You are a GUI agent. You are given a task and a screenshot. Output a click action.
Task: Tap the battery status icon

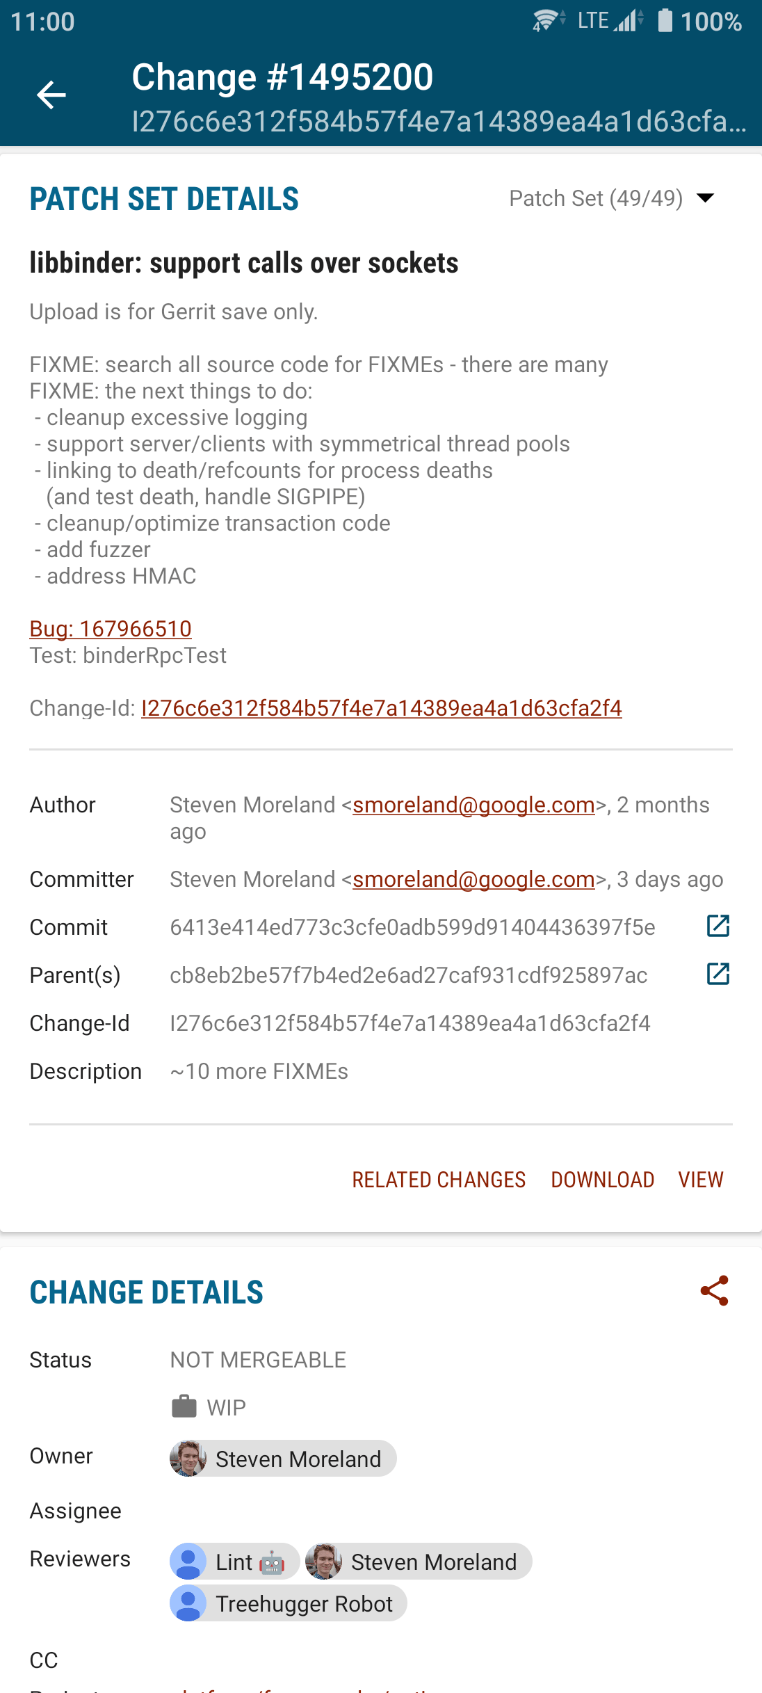click(x=665, y=21)
